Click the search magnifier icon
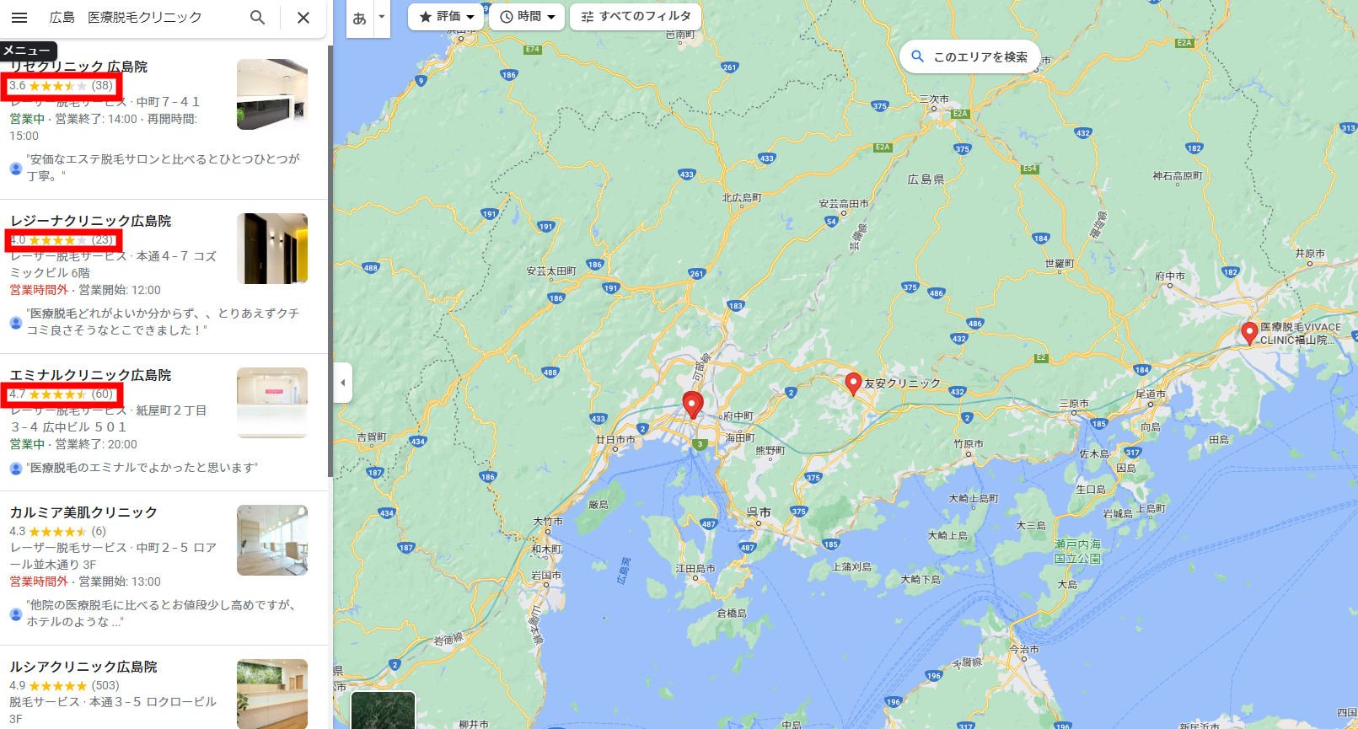Screen dimensions: 1358x729 click(x=258, y=17)
